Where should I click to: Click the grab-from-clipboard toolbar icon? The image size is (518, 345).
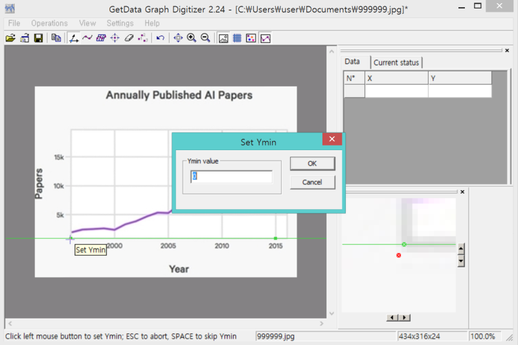(25, 38)
